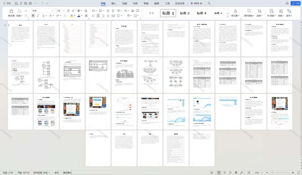Image resolution: width=302 pixels, height=175 pixels.
Task: Open the font name dropdown (宋体)
Action: click(x=52, y=11)
